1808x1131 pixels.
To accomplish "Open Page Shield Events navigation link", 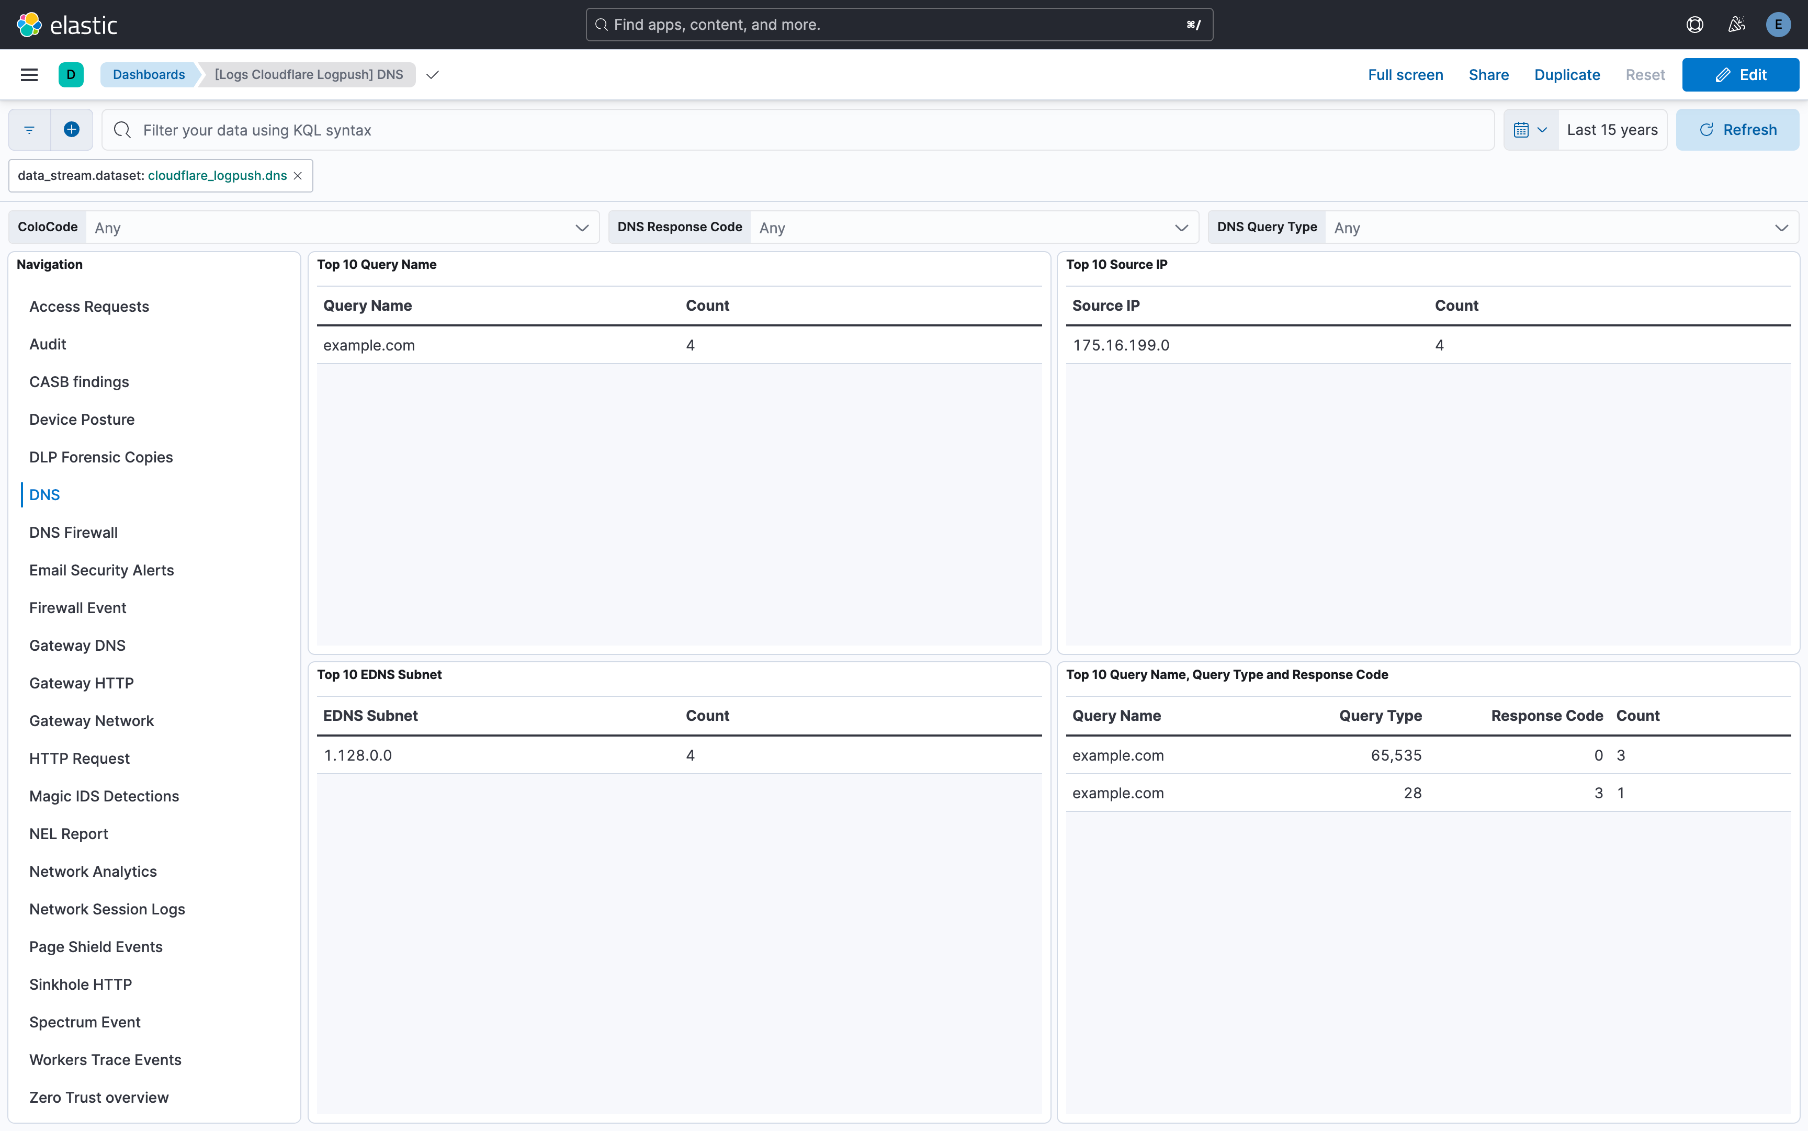I will tap(96, 947).
